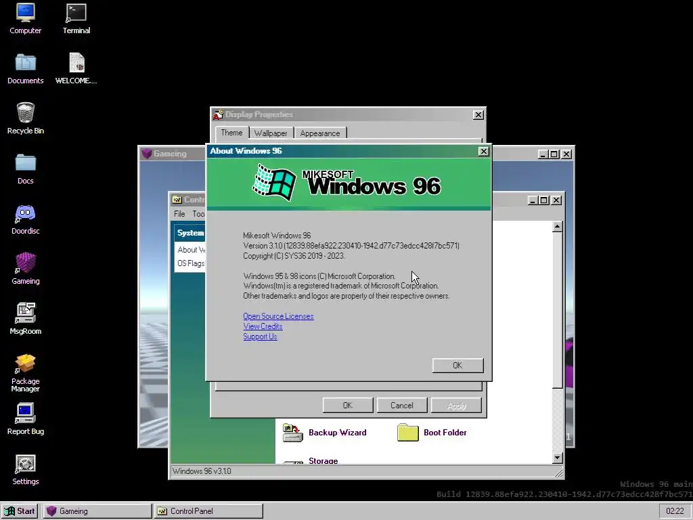
Task: Close the About Windows 96 dialog
Action: coord(483,151)
